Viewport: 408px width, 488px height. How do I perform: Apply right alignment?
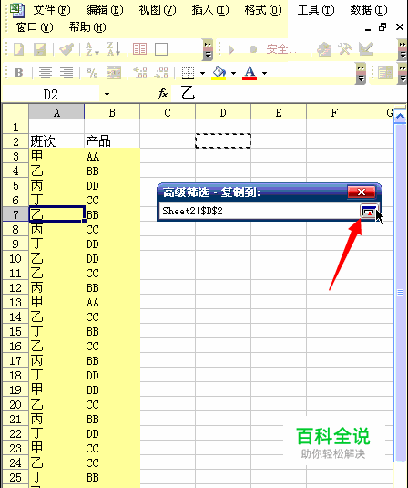point(66,72)
